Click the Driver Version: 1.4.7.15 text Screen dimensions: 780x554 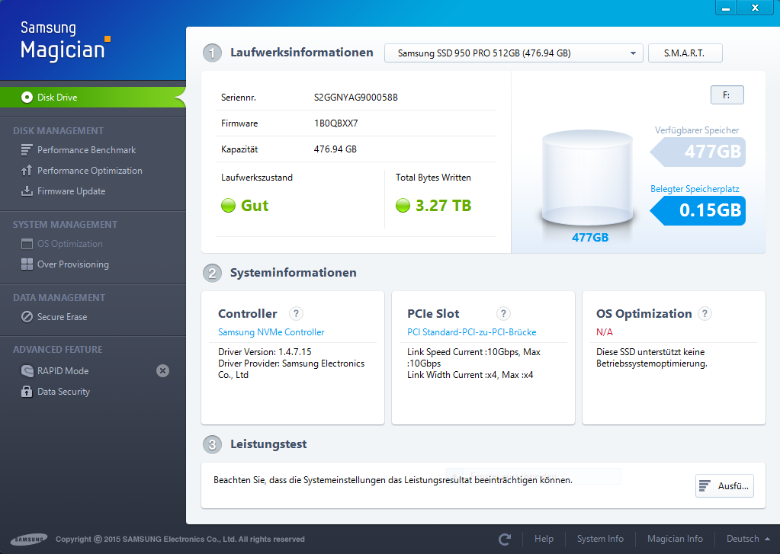[265, 351]
